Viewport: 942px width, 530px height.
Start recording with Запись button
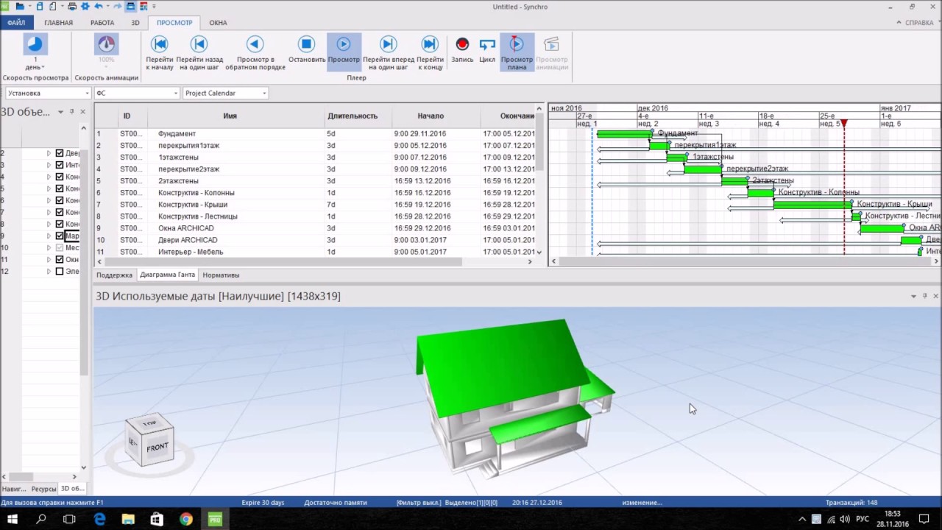(462, 49)
